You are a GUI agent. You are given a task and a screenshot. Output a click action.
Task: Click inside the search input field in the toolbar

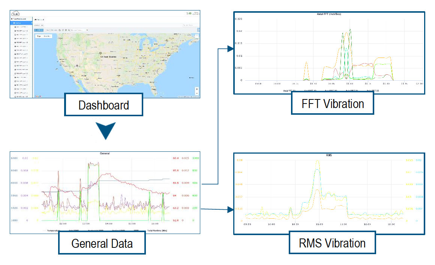click(x=79, y=30)
